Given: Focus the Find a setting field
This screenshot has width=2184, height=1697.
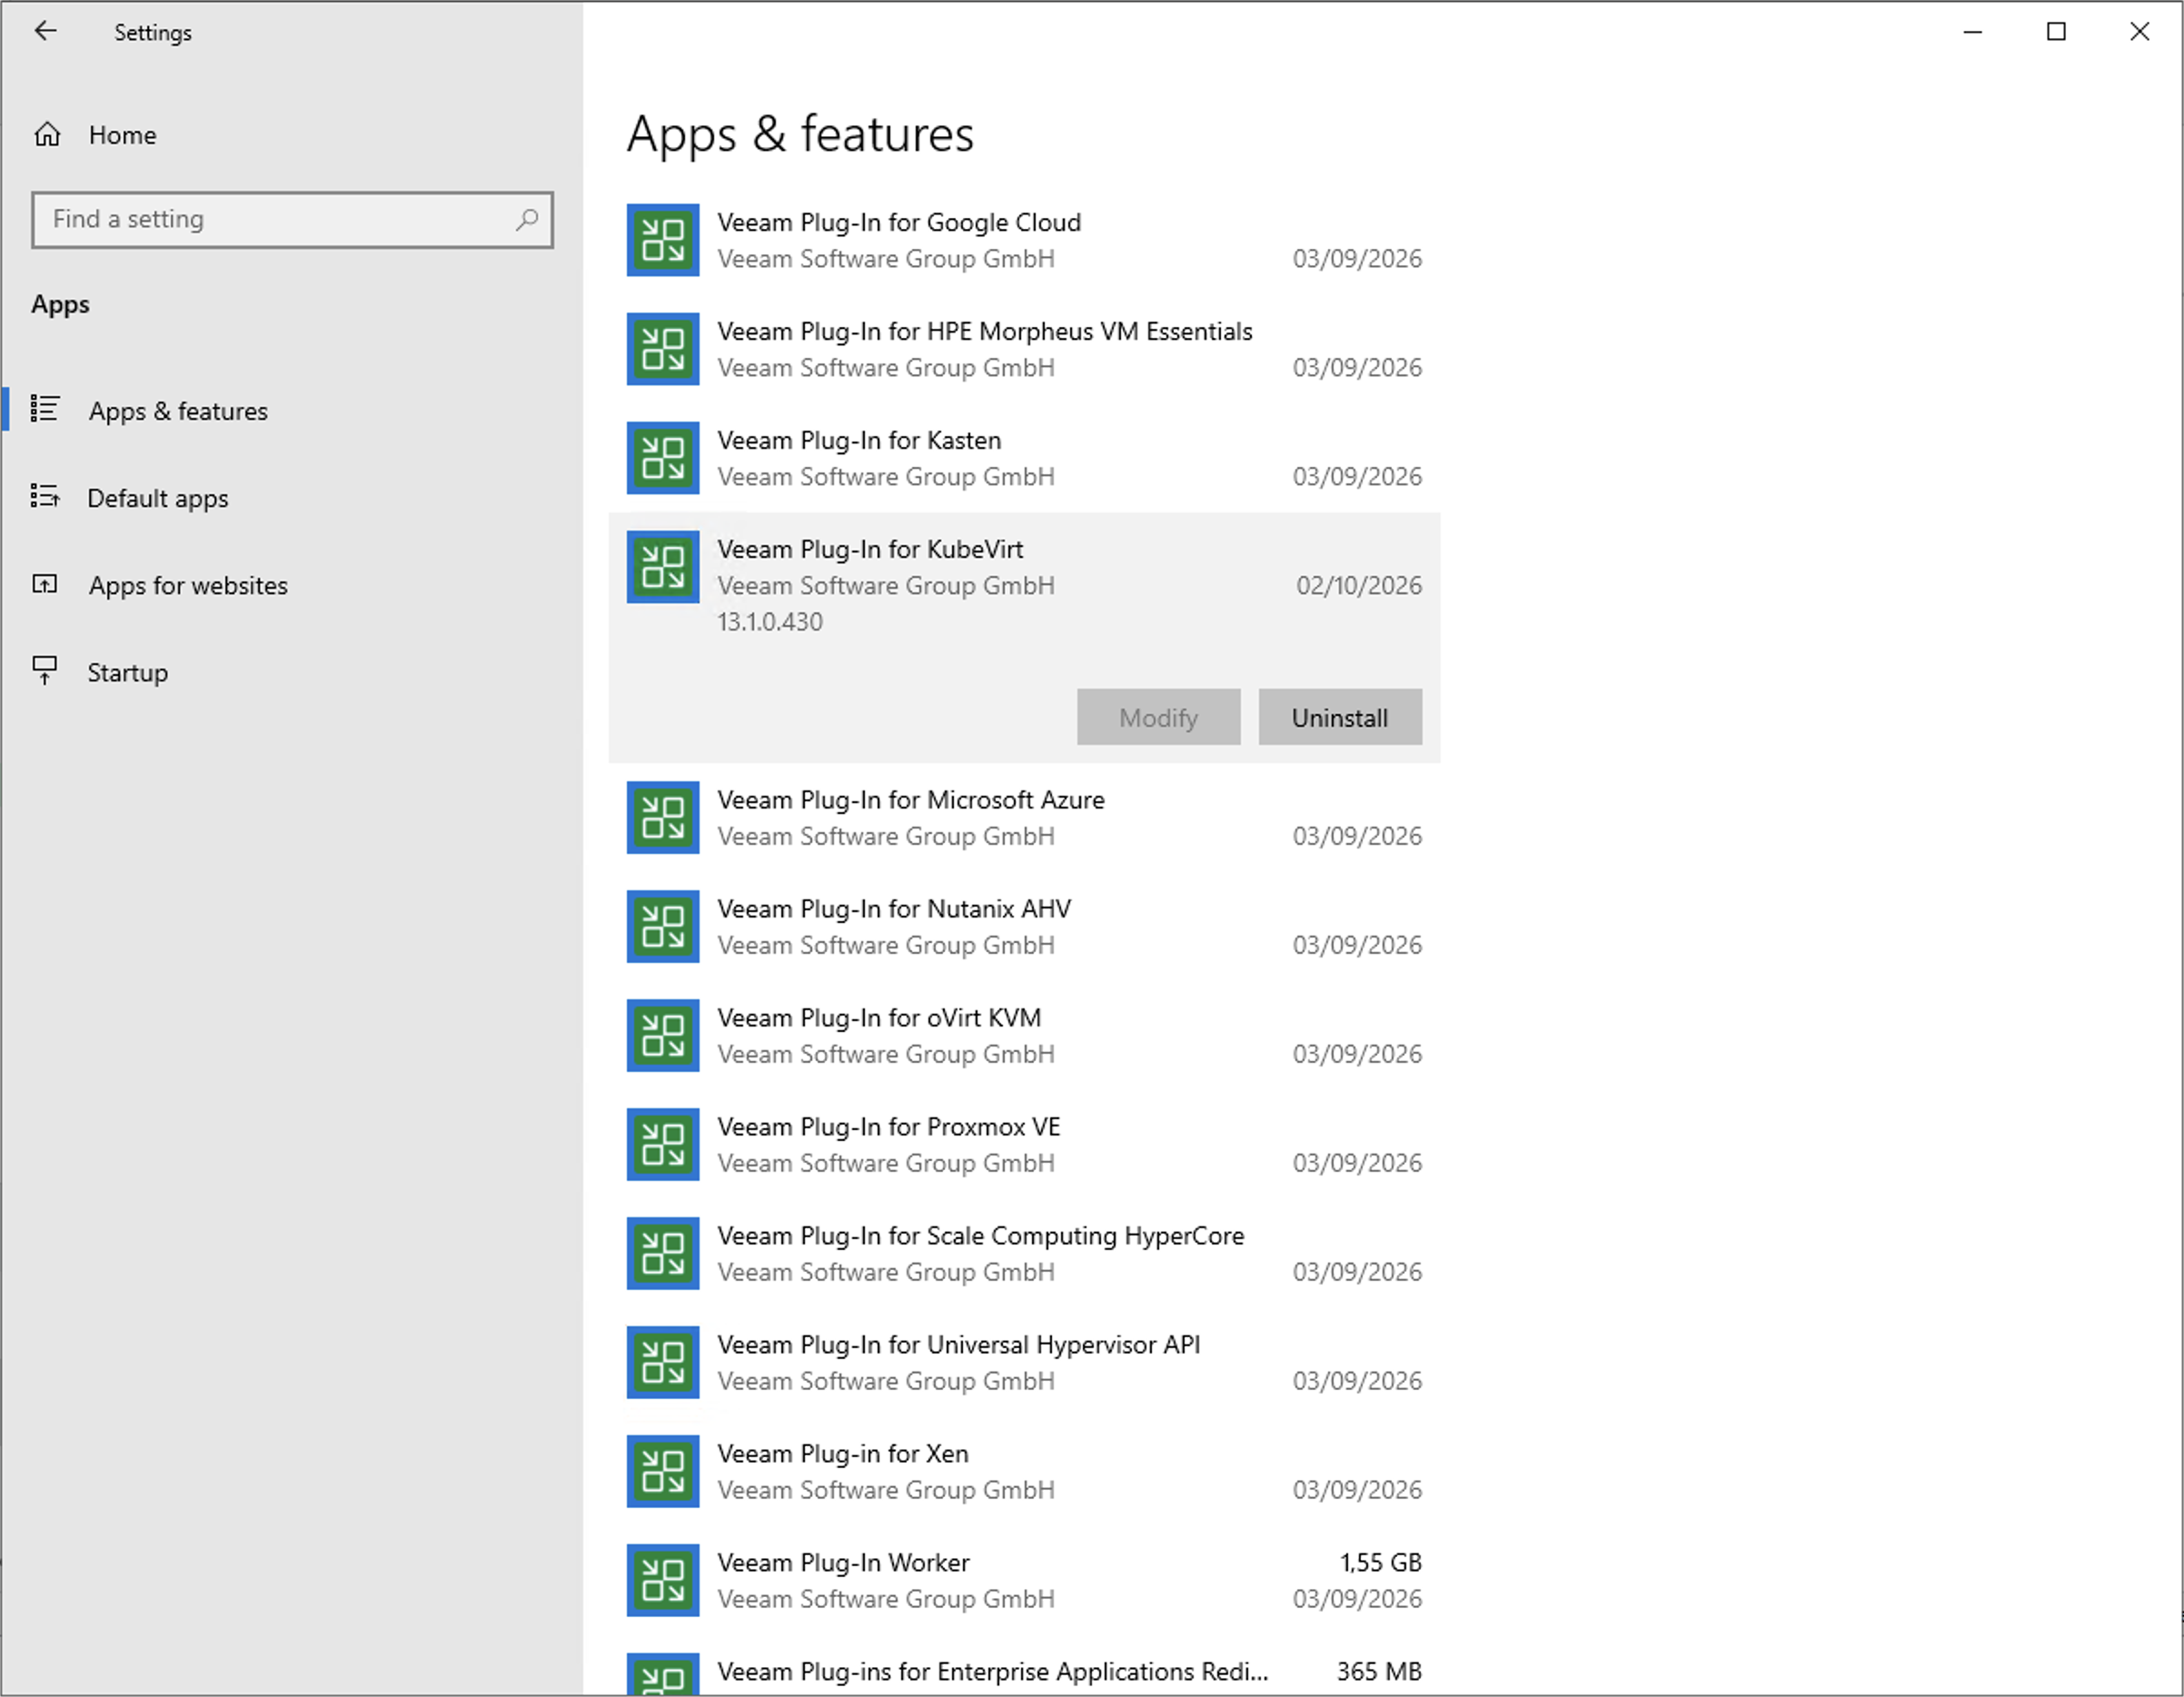Looking at the screenshot, I should click(x=292, y=220).
